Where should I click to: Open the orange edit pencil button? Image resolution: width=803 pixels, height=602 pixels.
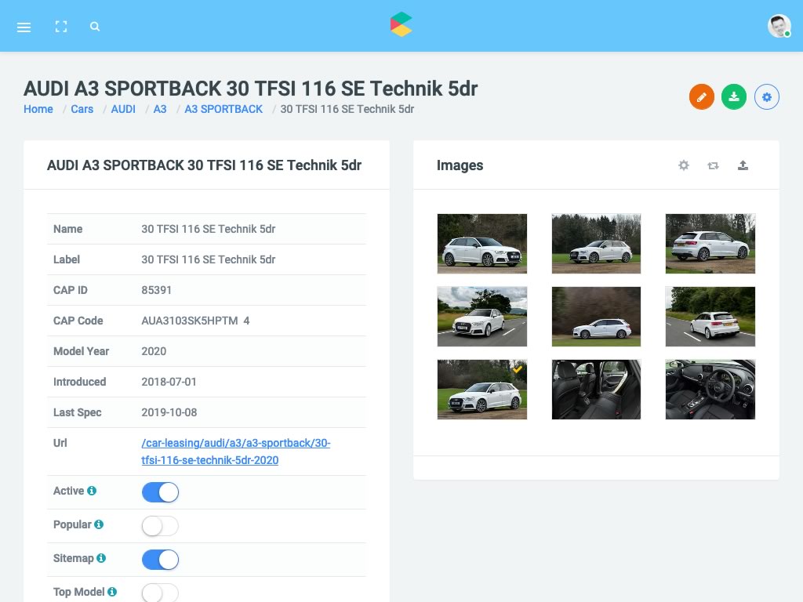[x=702, y=96]
